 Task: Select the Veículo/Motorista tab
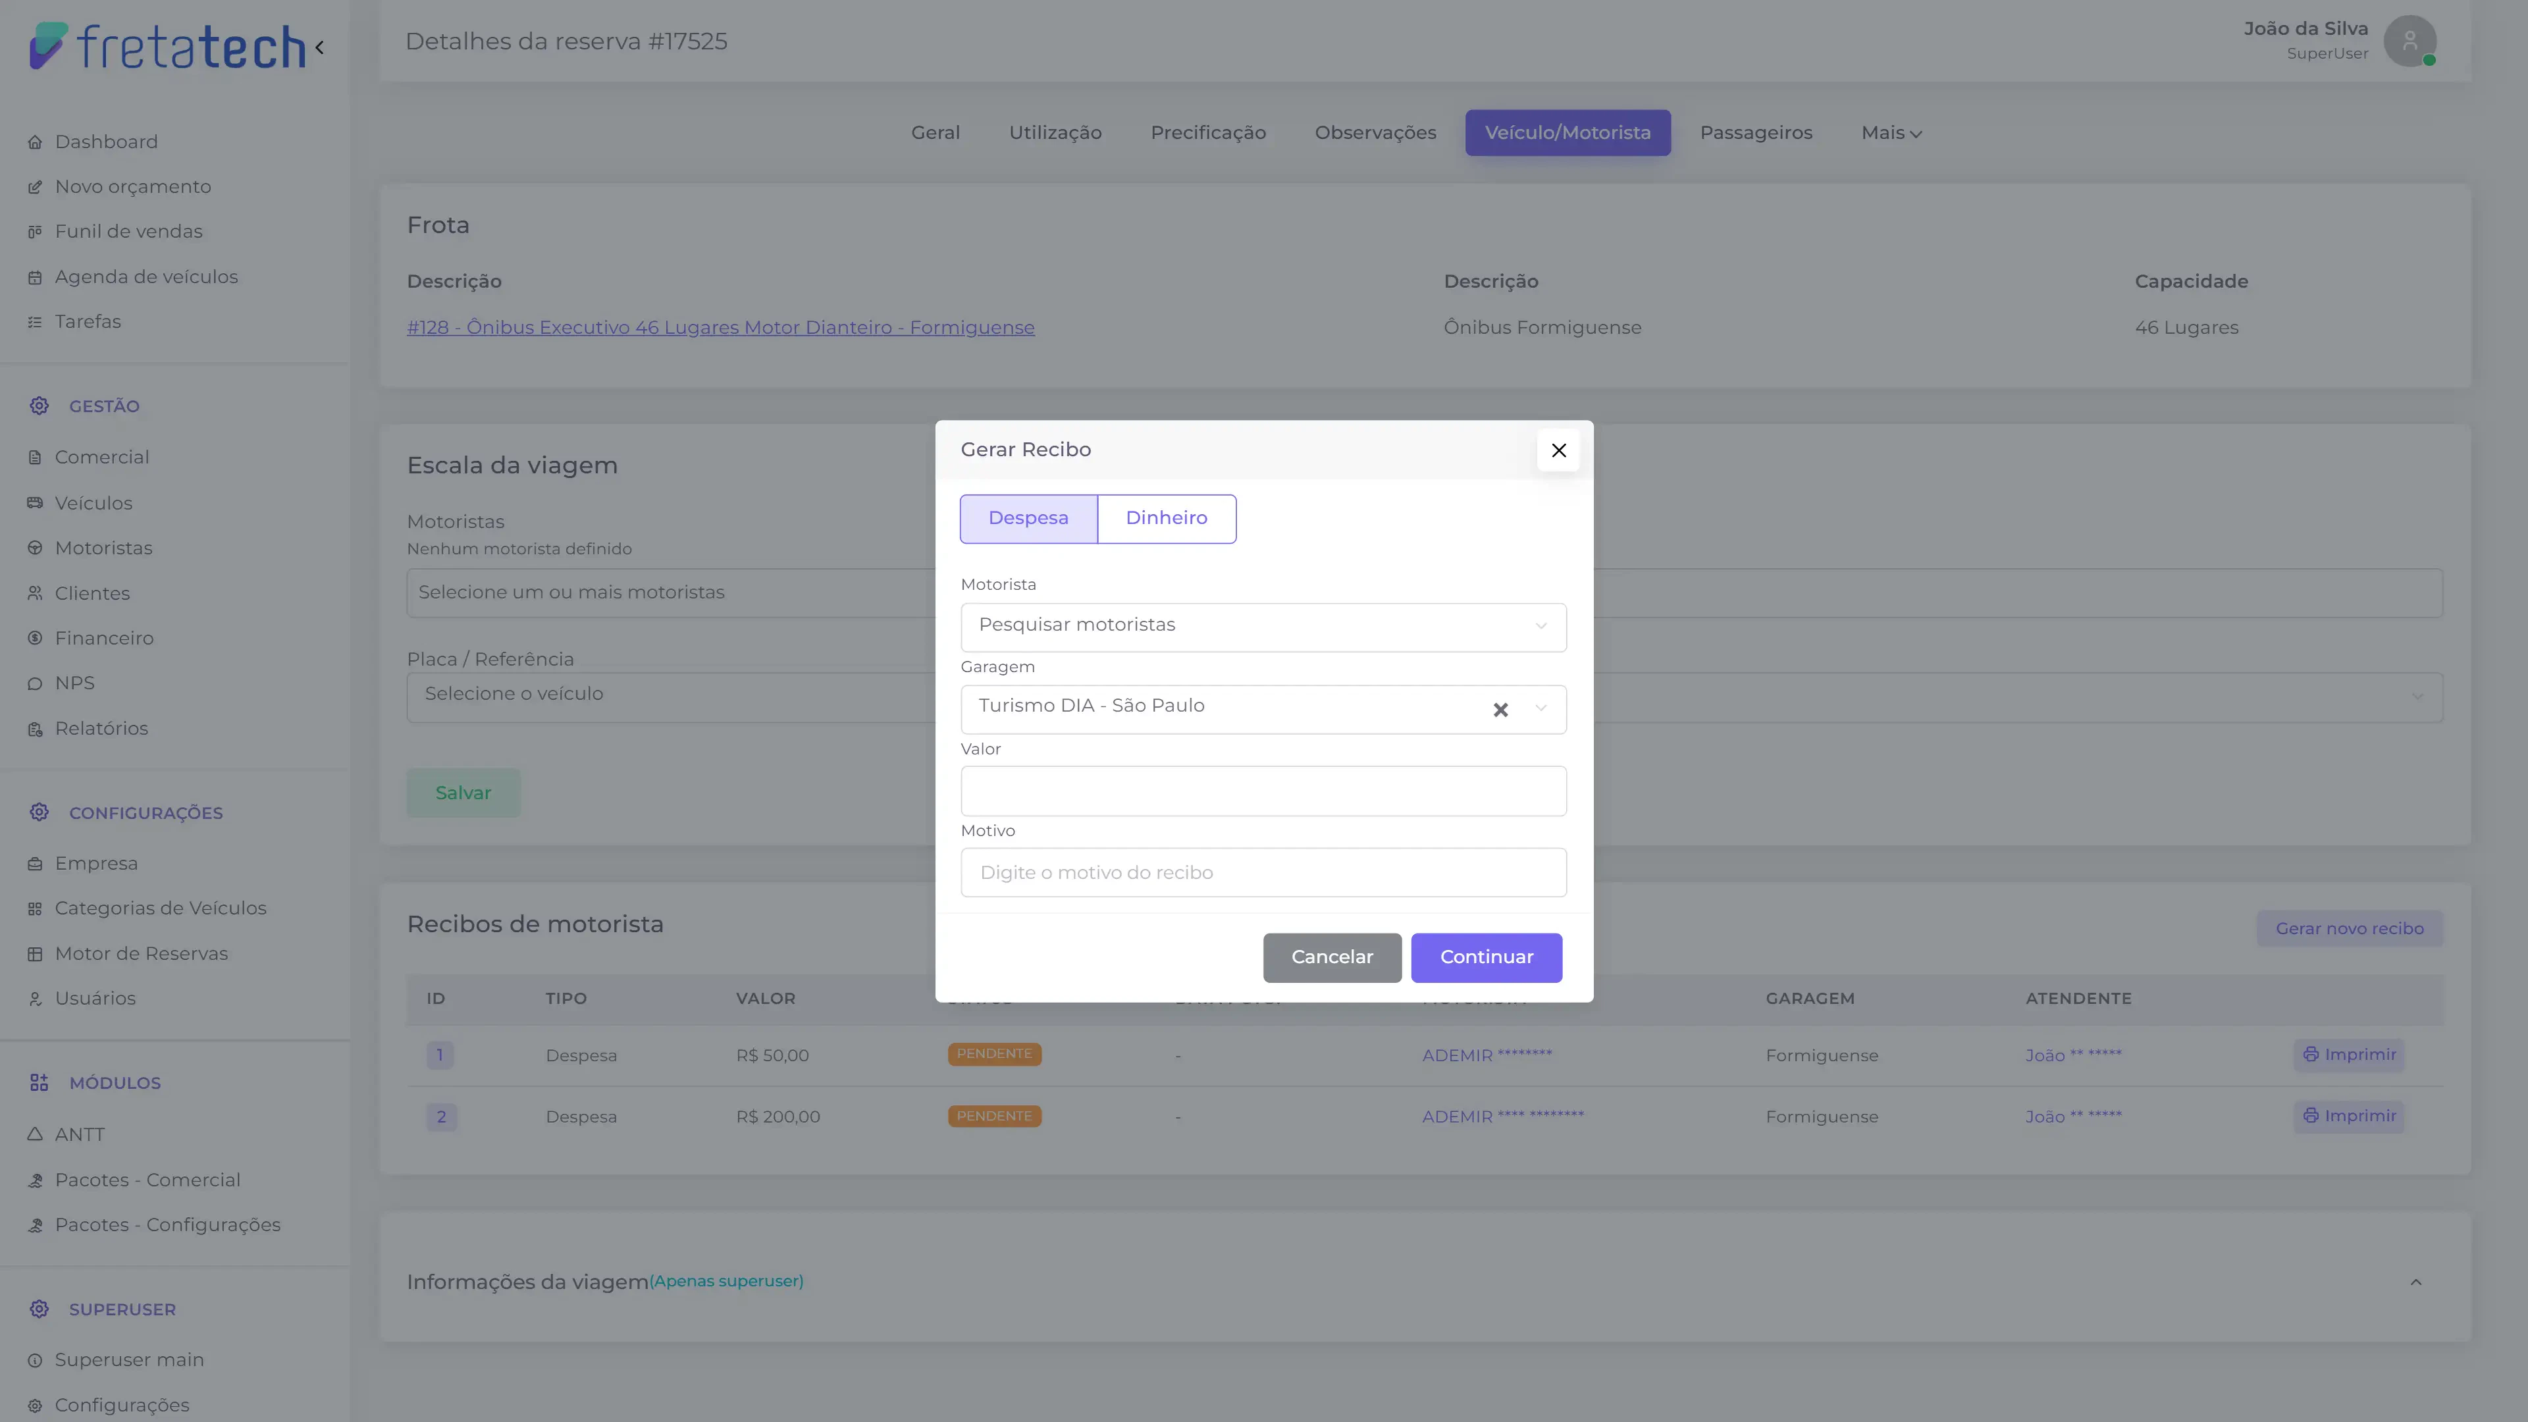point(1567,134)
